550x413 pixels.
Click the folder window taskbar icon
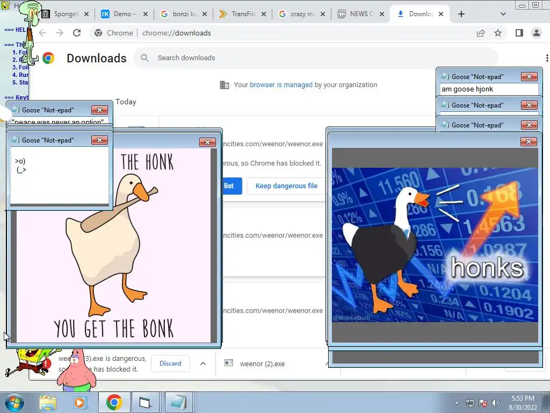[144, 402]
